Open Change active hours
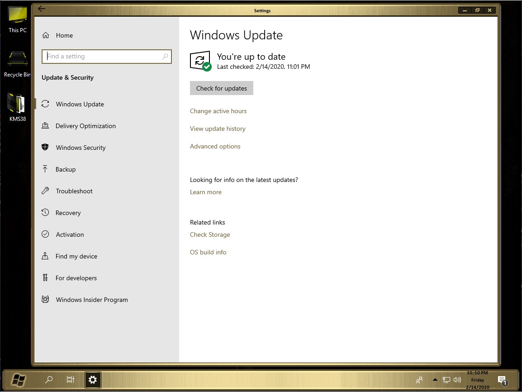Viewport: 522px width, 392px height. pos(218,111)
